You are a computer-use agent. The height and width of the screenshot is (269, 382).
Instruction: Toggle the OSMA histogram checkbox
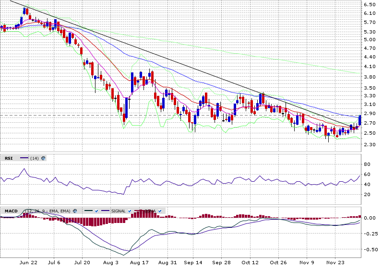160,211
